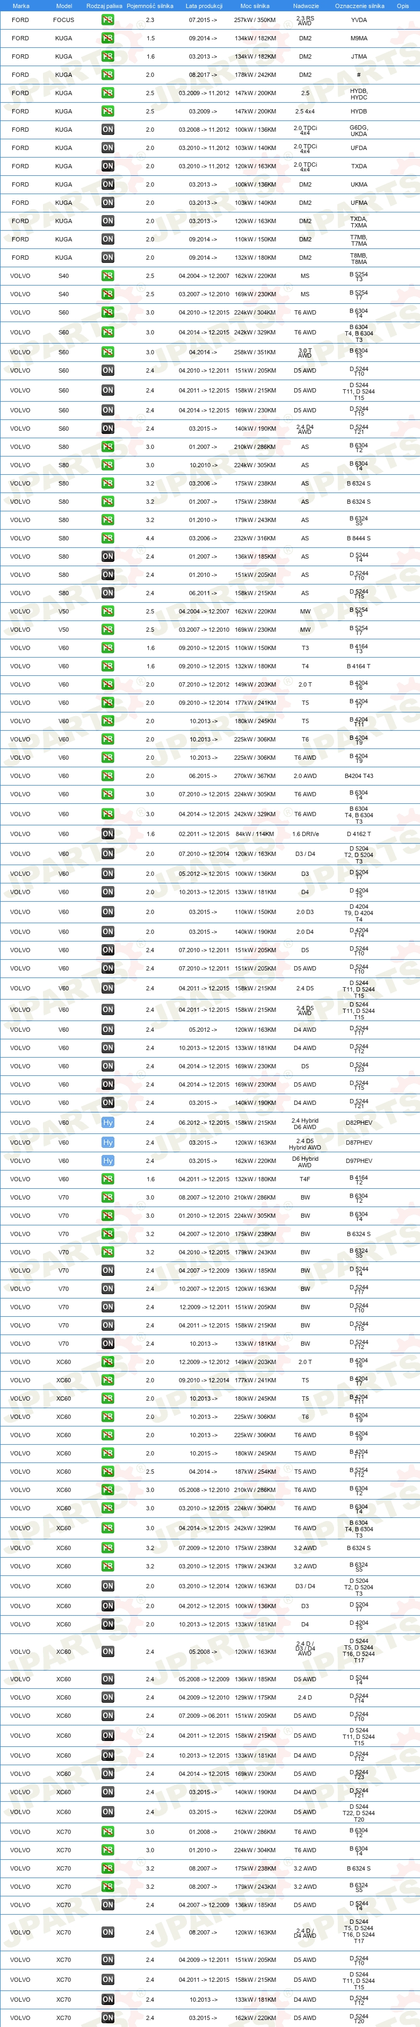Image resolution: width=420 pixels, height=2027 pixels.
Task: Click the M9MA engine code cell
Action: 359,38
